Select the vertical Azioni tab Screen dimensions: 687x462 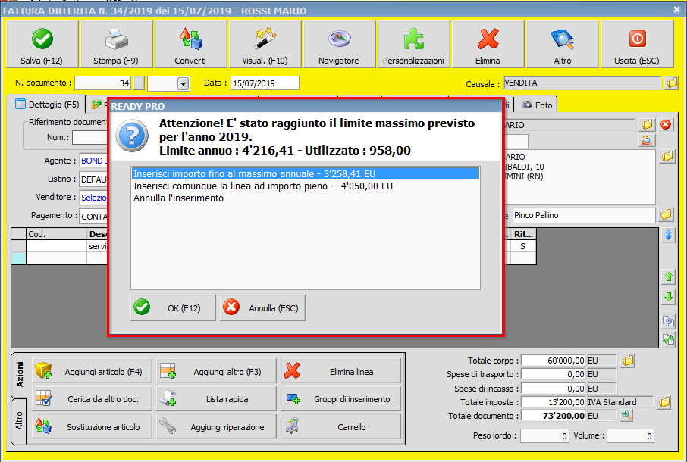click(19, 374)
